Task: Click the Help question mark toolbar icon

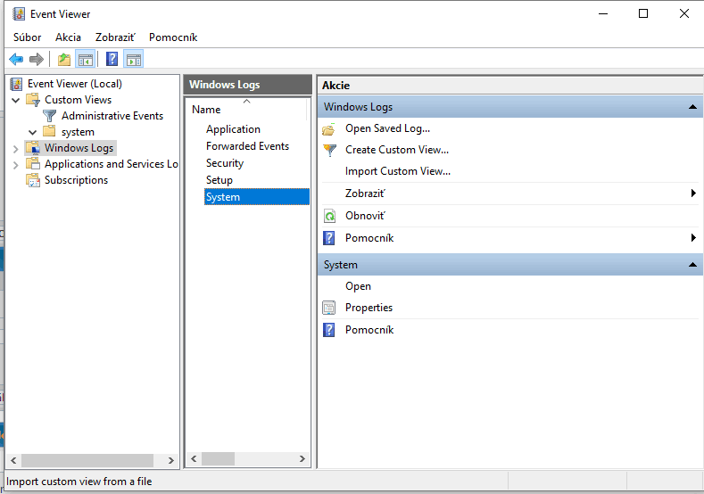Action: (112, 59)
